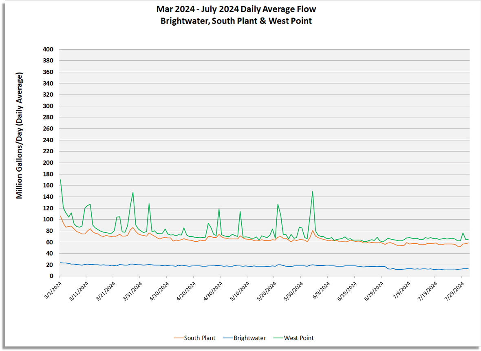Select the 380 y-axis label

point(48,61)
